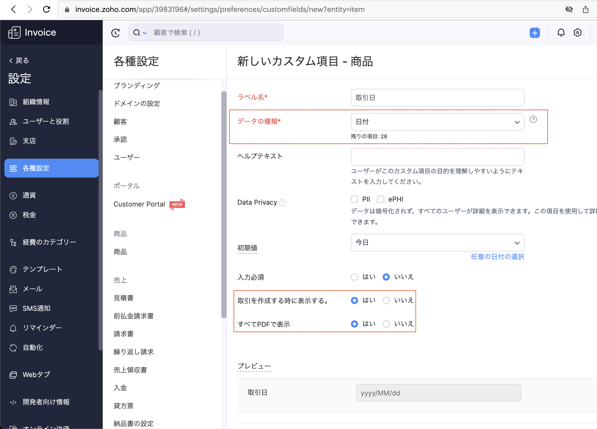
Task: Select はい for 入力必須
Action: (x=354, y=277)
